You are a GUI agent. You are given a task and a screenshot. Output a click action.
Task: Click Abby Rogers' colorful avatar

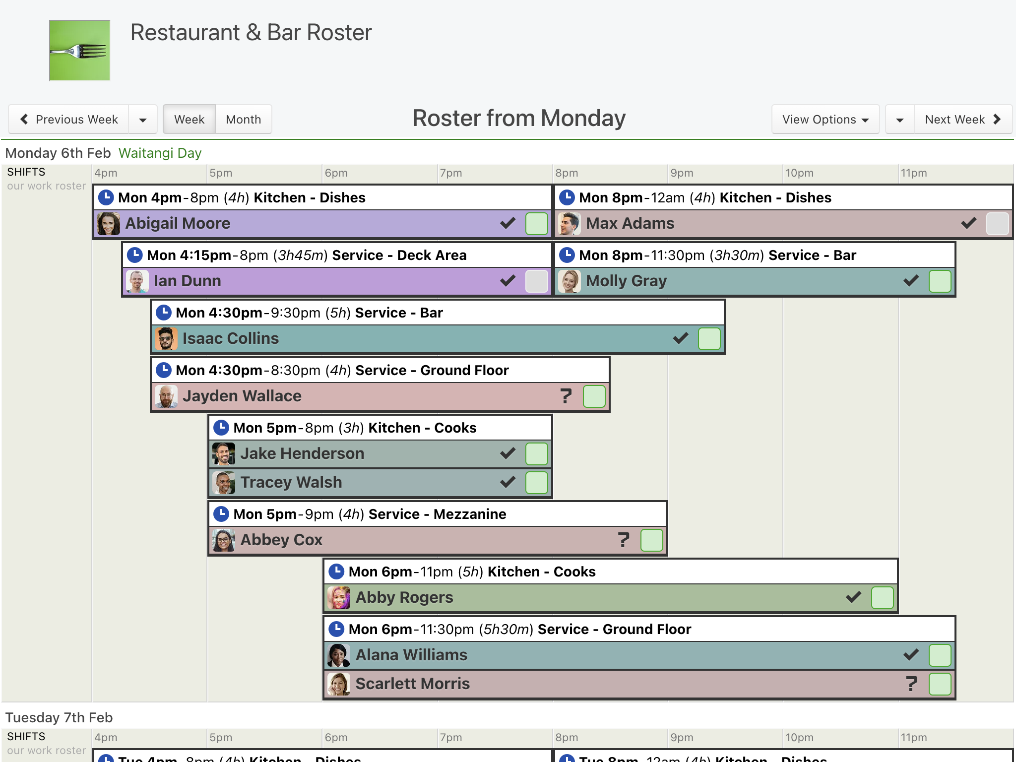click(x=339, y=598)
